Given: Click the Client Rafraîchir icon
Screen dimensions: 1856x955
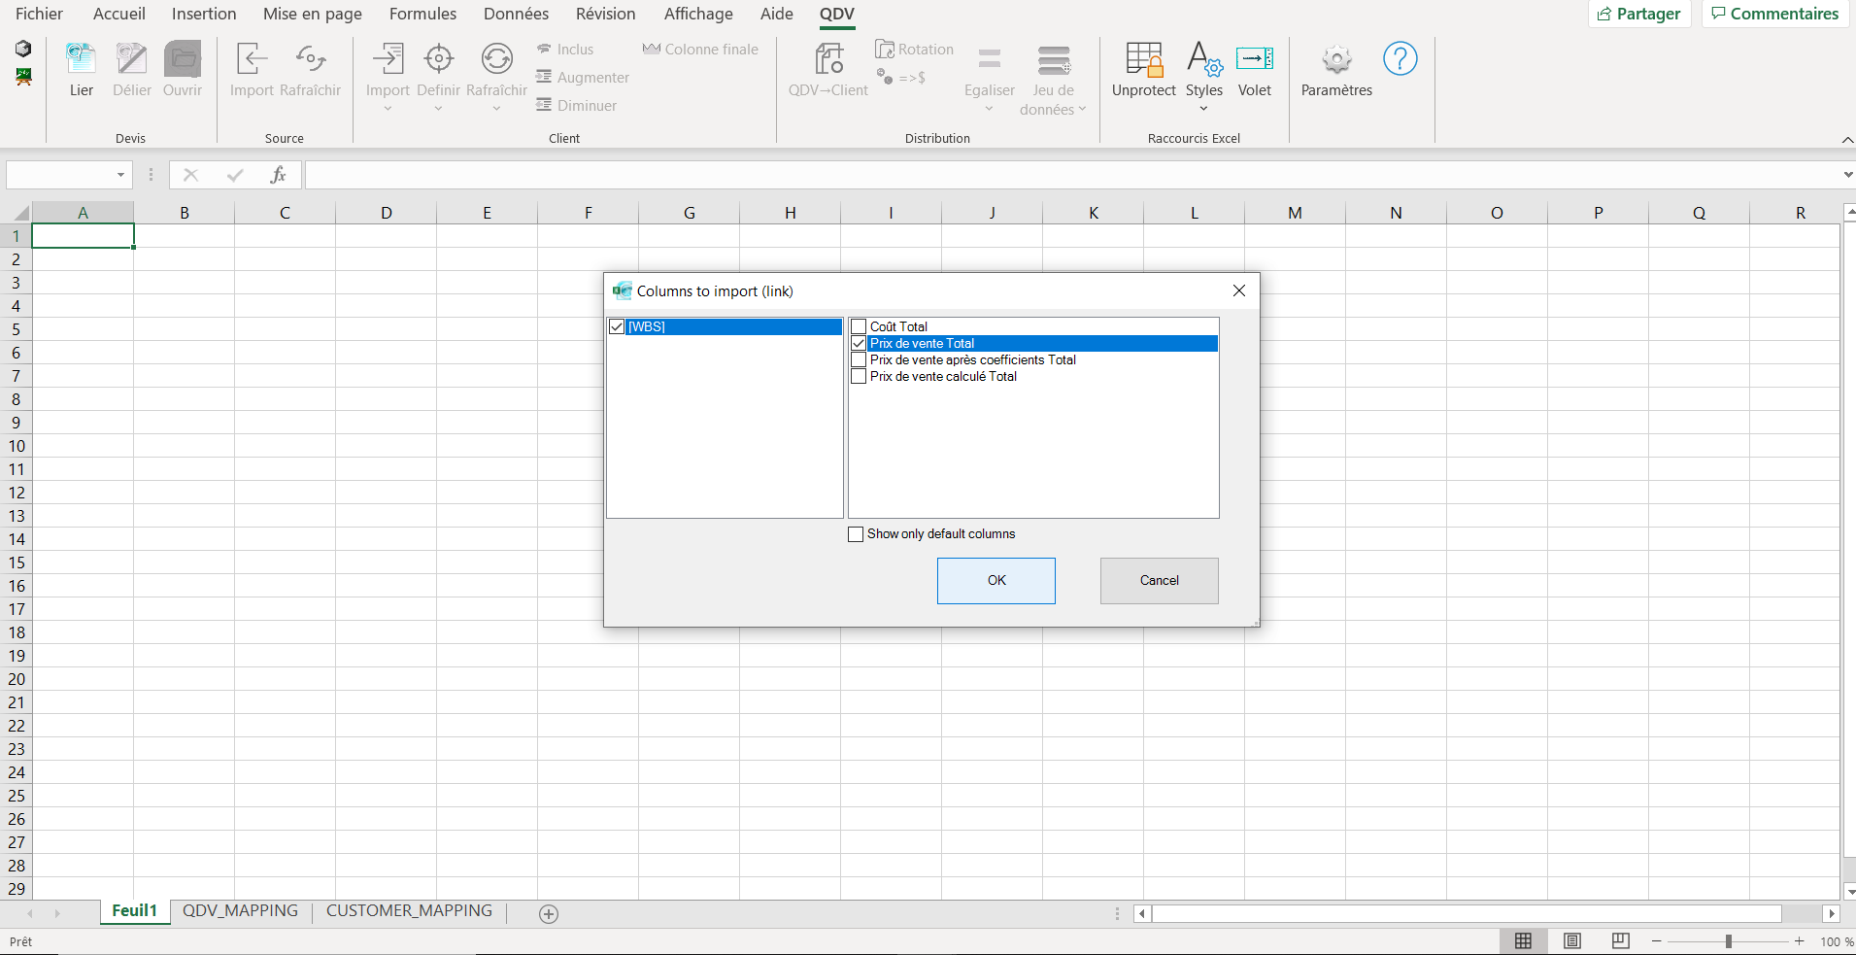Looking at the screenshot, I should [496, 59].
